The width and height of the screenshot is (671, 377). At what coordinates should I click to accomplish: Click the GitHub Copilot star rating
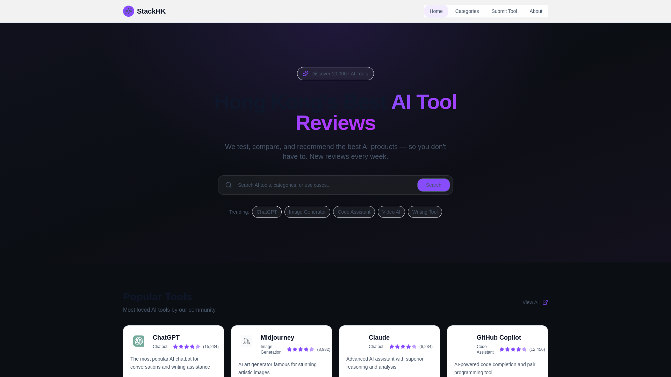pos(513,349)
